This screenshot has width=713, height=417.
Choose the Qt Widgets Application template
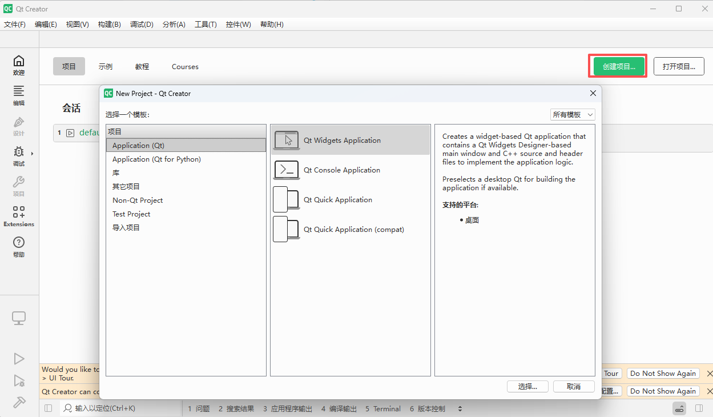pyautogui.click(x=351, y=140)
